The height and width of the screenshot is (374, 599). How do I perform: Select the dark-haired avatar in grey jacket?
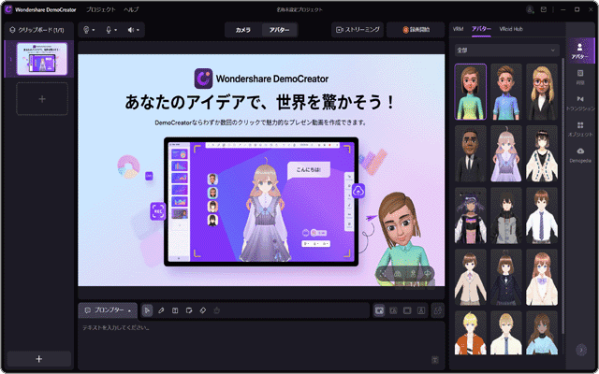[x=506, y=215]
